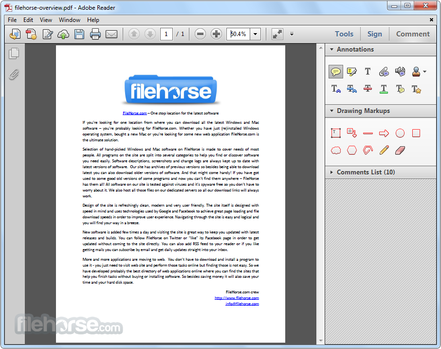This screenshot has width=441, height=349.
Task: Open the Edit menu
Action: click(28, 20)
